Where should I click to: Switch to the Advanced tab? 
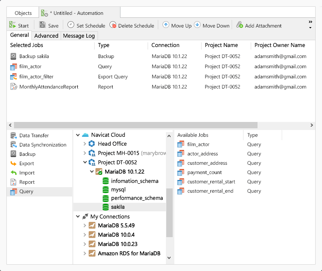(x=46, y=36)
